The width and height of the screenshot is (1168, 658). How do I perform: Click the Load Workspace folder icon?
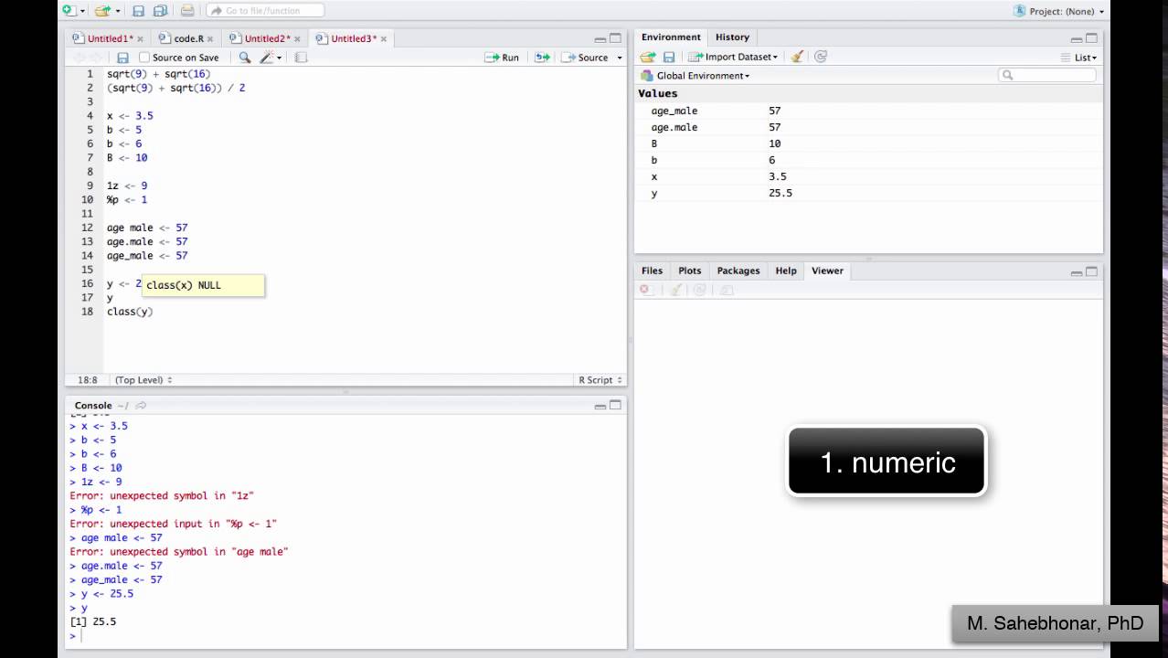[648, 57]
